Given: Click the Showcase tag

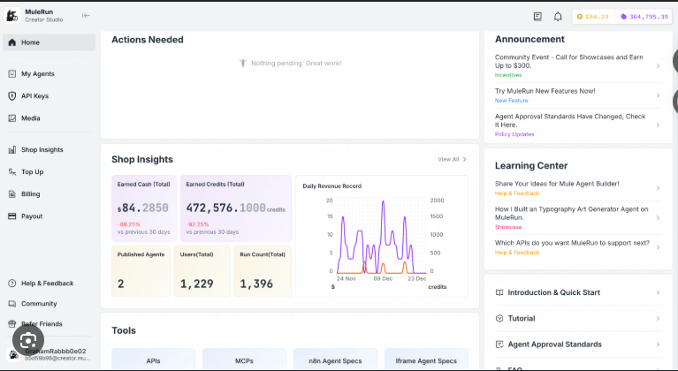Looking at the screenshot, I should [508, 227].
